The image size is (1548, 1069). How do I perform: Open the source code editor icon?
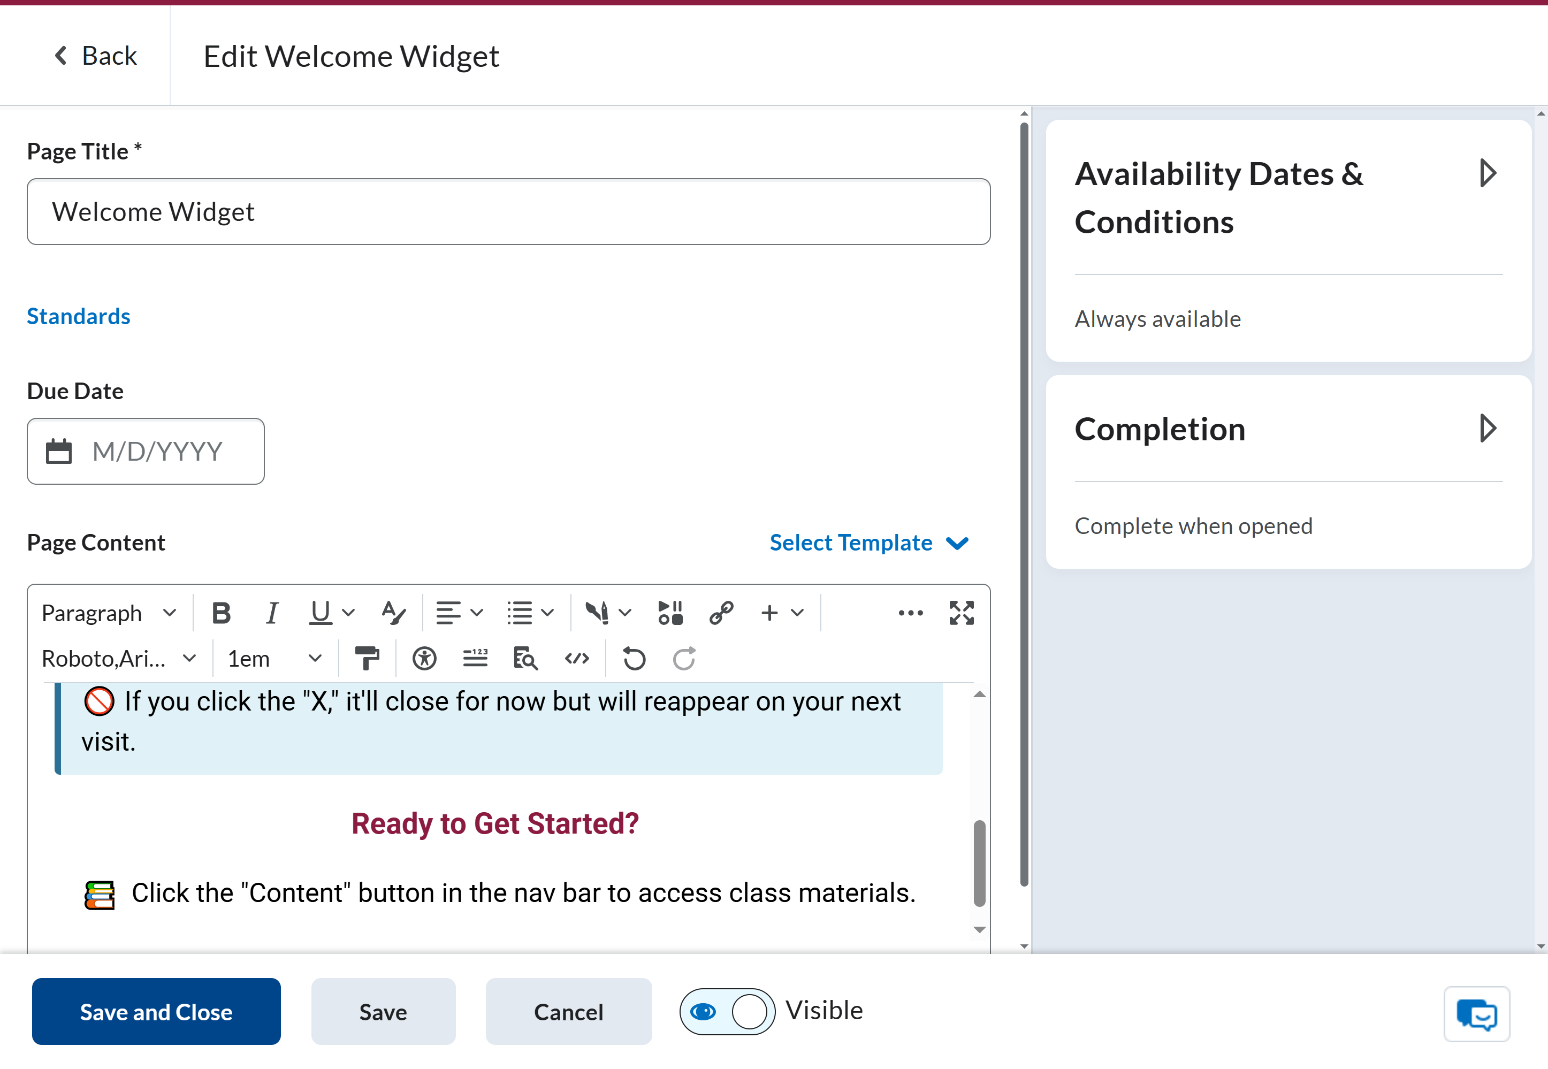point(577,659)
